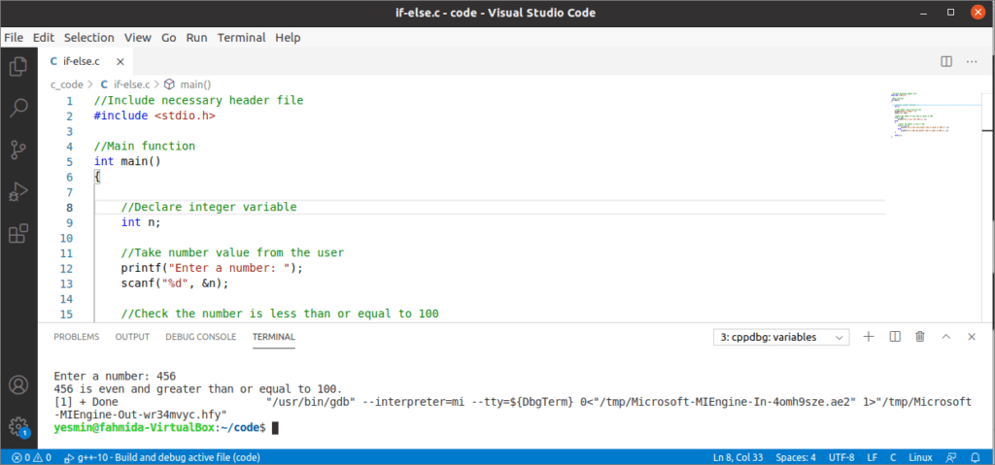995x465 pixels.
Task: Maximize the VS Code window
Action: [950, 13]
